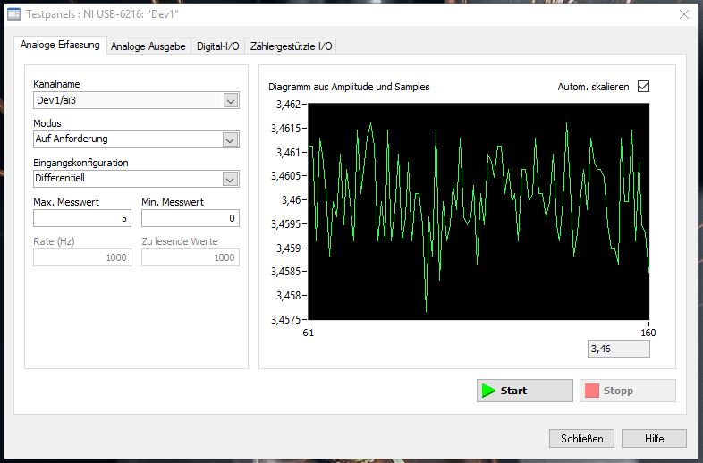This screenshot has height=463, width=703.
Task: Click the amplitude waveform chart
Action: 479,212
